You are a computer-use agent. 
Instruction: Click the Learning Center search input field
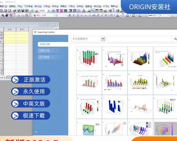point(139,39)
